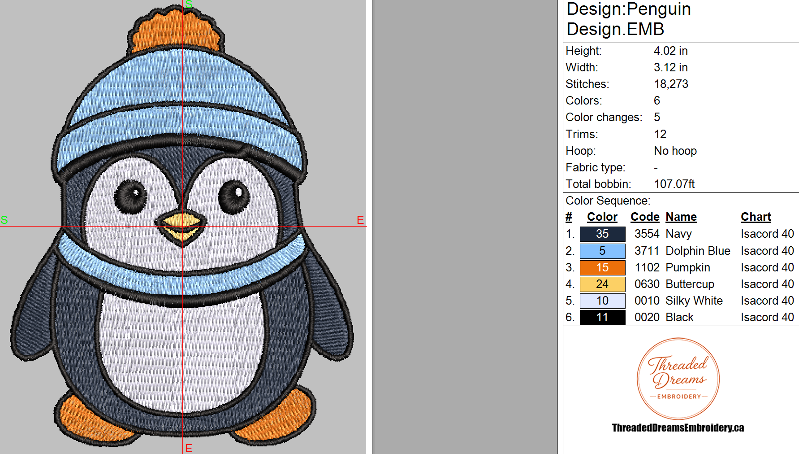Click the thread name Black
The width and height of the screenshot is (799, 454).
click(679, 317)
